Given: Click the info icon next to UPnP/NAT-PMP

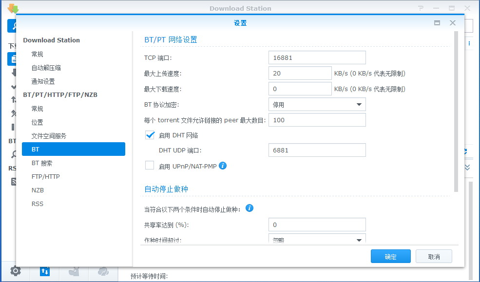Looking at the screenshot, I should pyautogui.click(x=223, y=166).
